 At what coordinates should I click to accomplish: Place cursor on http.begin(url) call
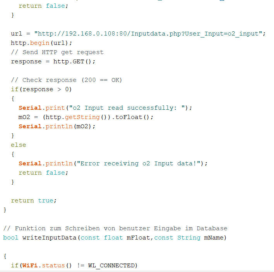click(x=41, y=43)
